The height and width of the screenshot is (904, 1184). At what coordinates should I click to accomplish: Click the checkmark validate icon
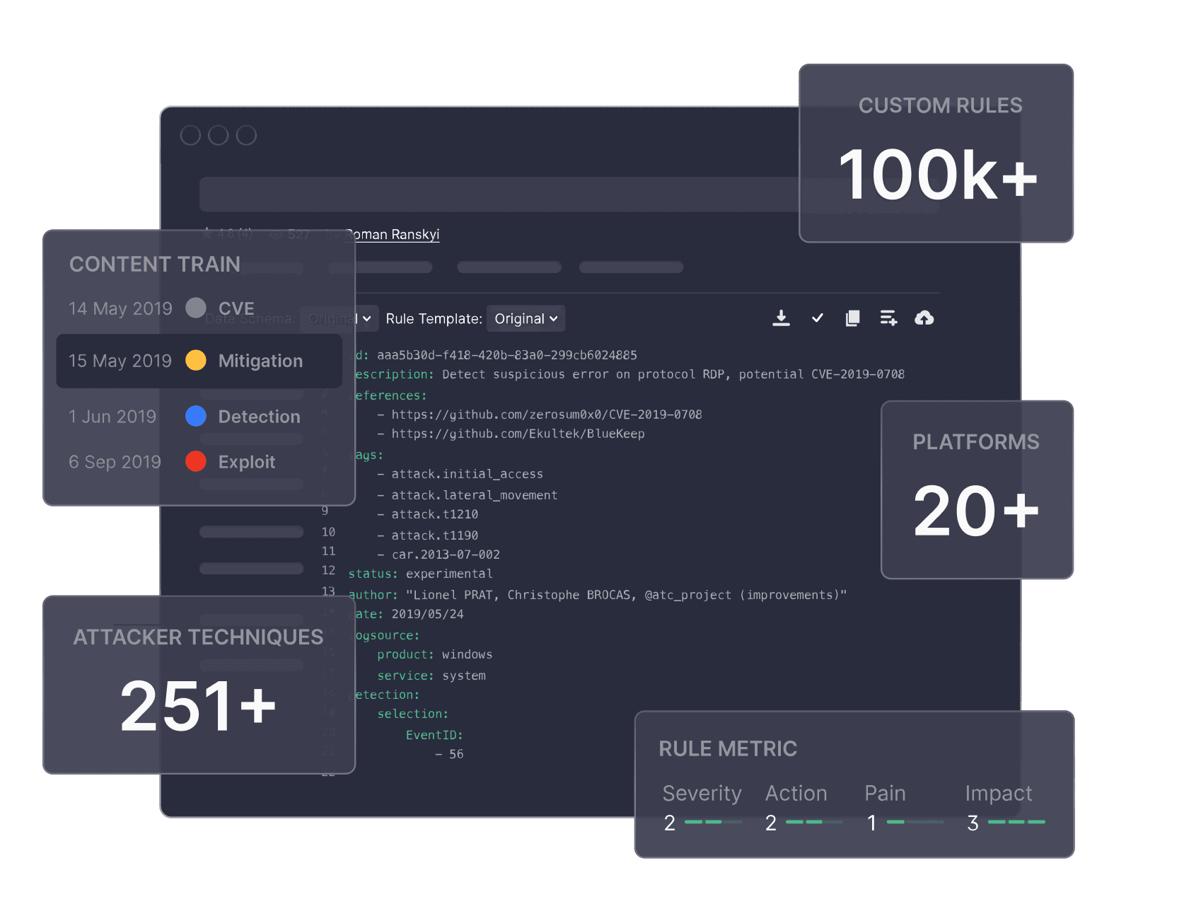[x=818, y=318]
